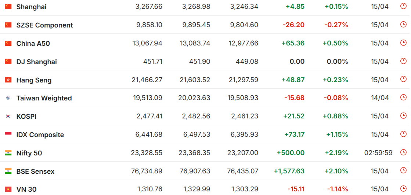This screenshot has height=195, width=411.
Task: Click the clock icon in BSE Sensex row
Action: (403, 170)
